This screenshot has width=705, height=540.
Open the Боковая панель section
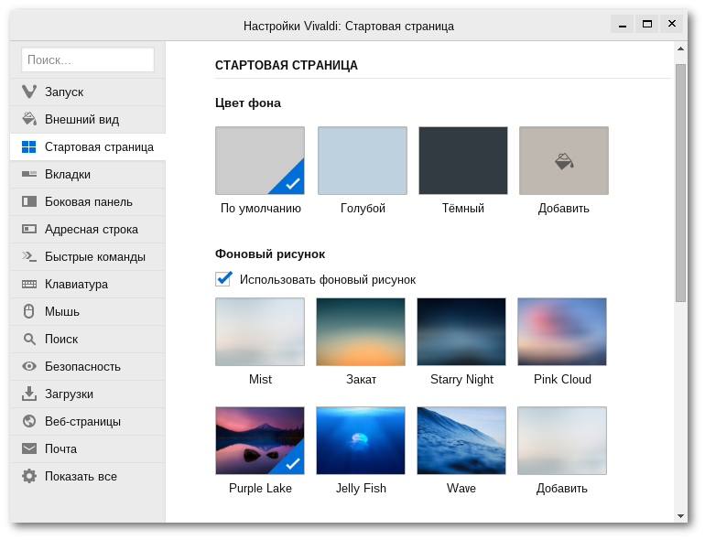pos(88,201)
